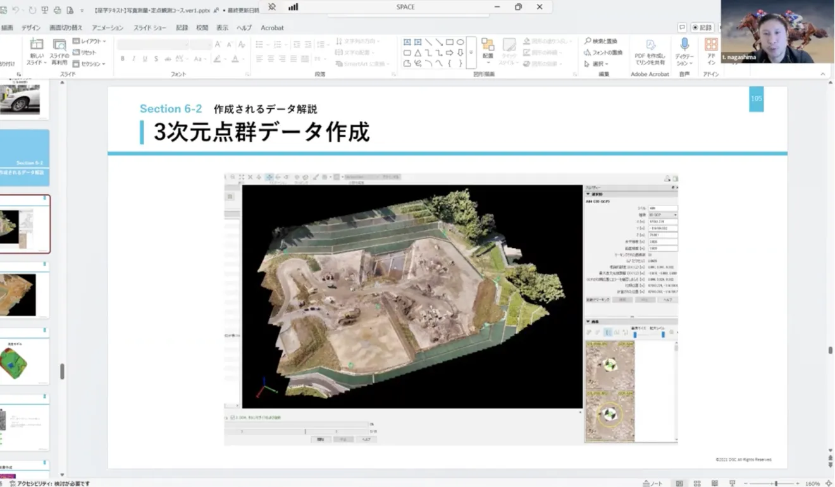Toggle the Record (記録) button at top right

pos(702,28)
